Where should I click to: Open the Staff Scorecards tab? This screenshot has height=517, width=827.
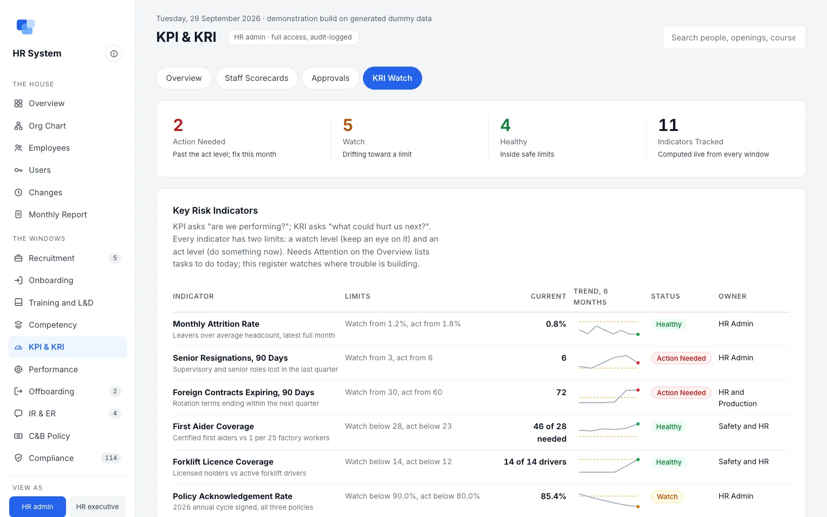point(256,78)
